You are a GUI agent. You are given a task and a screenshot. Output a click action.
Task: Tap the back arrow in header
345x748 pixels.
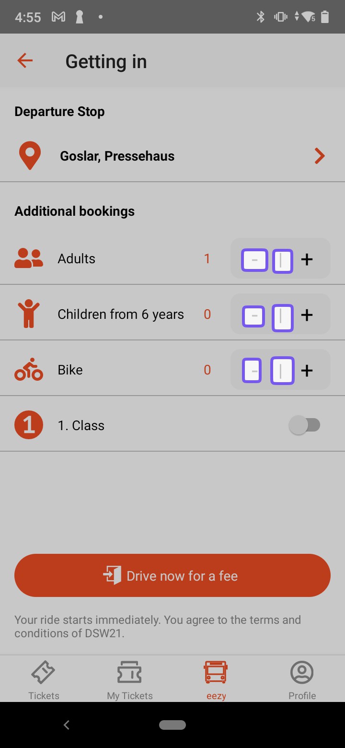pos(25,61)
